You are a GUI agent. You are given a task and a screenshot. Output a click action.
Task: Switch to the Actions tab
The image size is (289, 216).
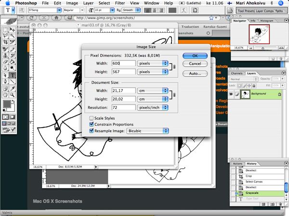[x=237, y=164]
